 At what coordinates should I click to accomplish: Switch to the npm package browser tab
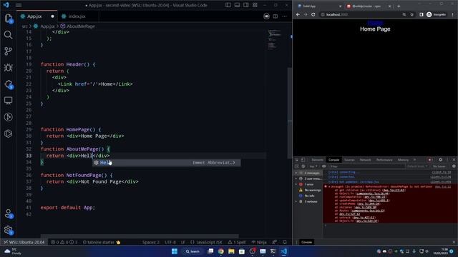368,6
